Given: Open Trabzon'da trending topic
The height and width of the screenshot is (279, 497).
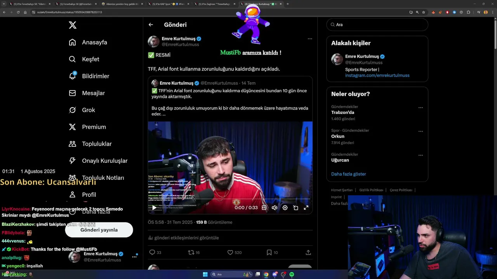Looking at the screenshot, I should tap(342, 112).
